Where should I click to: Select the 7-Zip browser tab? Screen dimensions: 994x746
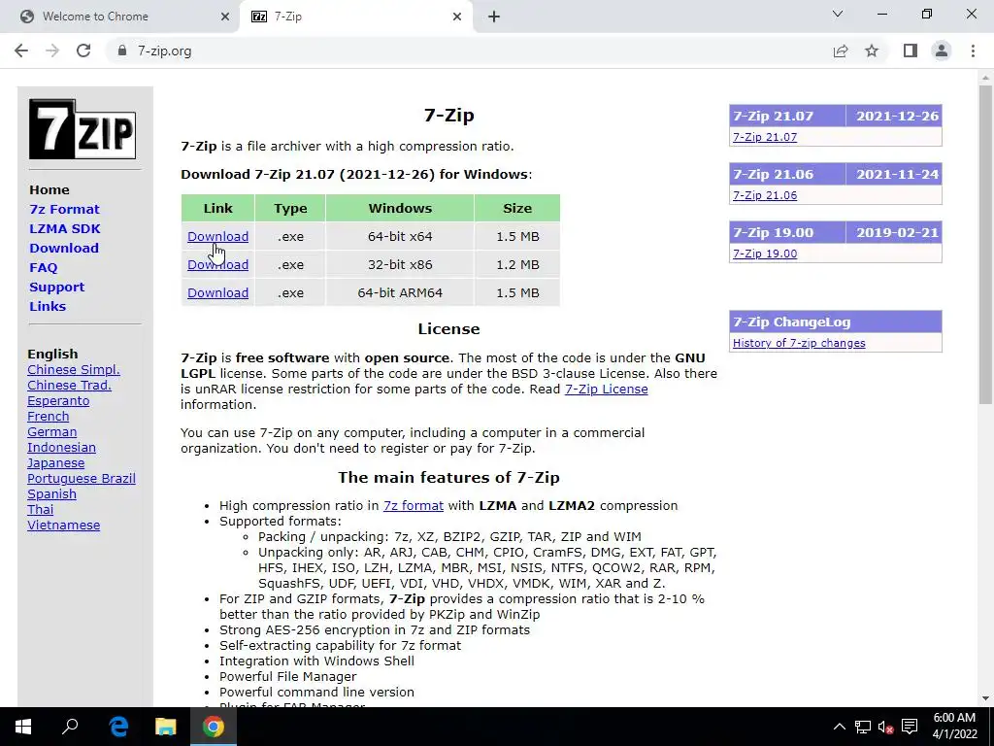pos(355,17)
